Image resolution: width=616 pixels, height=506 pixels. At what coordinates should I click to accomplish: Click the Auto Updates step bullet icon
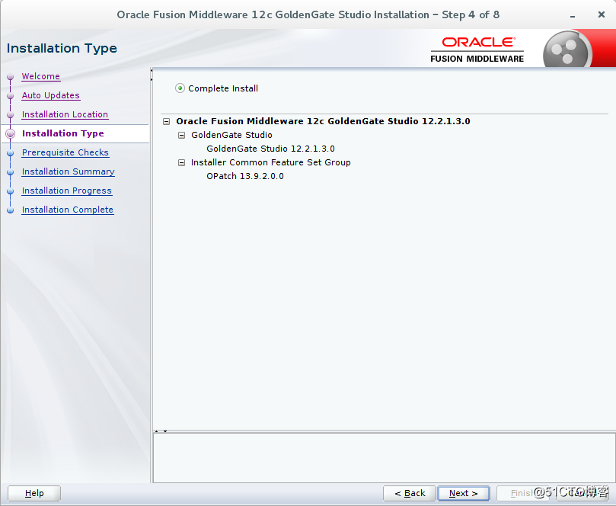click(x=11, y=95)
